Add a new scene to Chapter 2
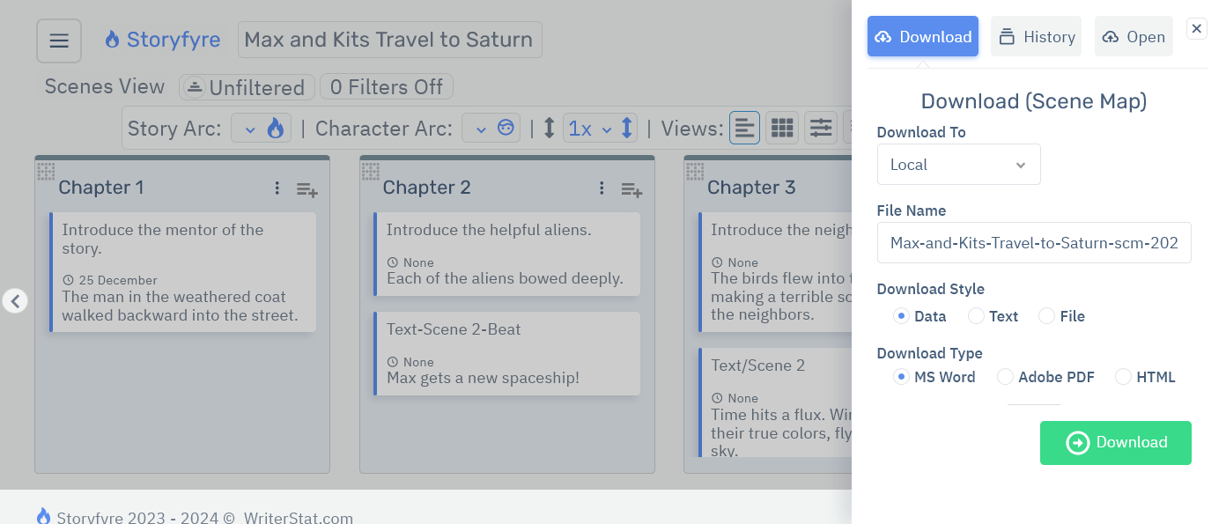The width and height of the screenshot is (1226, 524). [x=631, y=189]
